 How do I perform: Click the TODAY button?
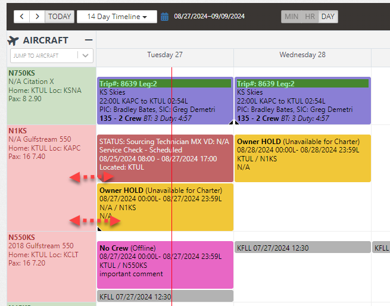(60, 17)
